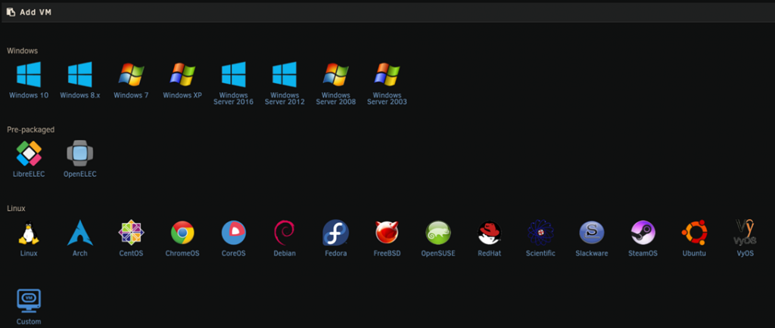Choose the Debian swirl icon
The height and width of the screenshot is (328, 775).
click(x=285, y=233)
